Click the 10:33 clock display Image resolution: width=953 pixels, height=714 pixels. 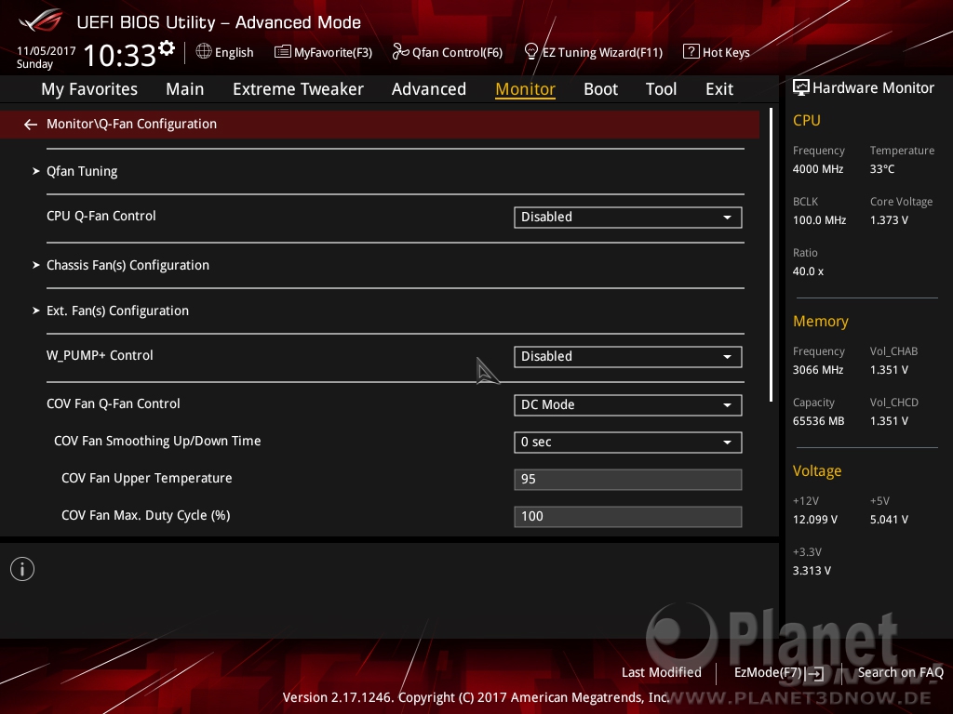(119, 55)
